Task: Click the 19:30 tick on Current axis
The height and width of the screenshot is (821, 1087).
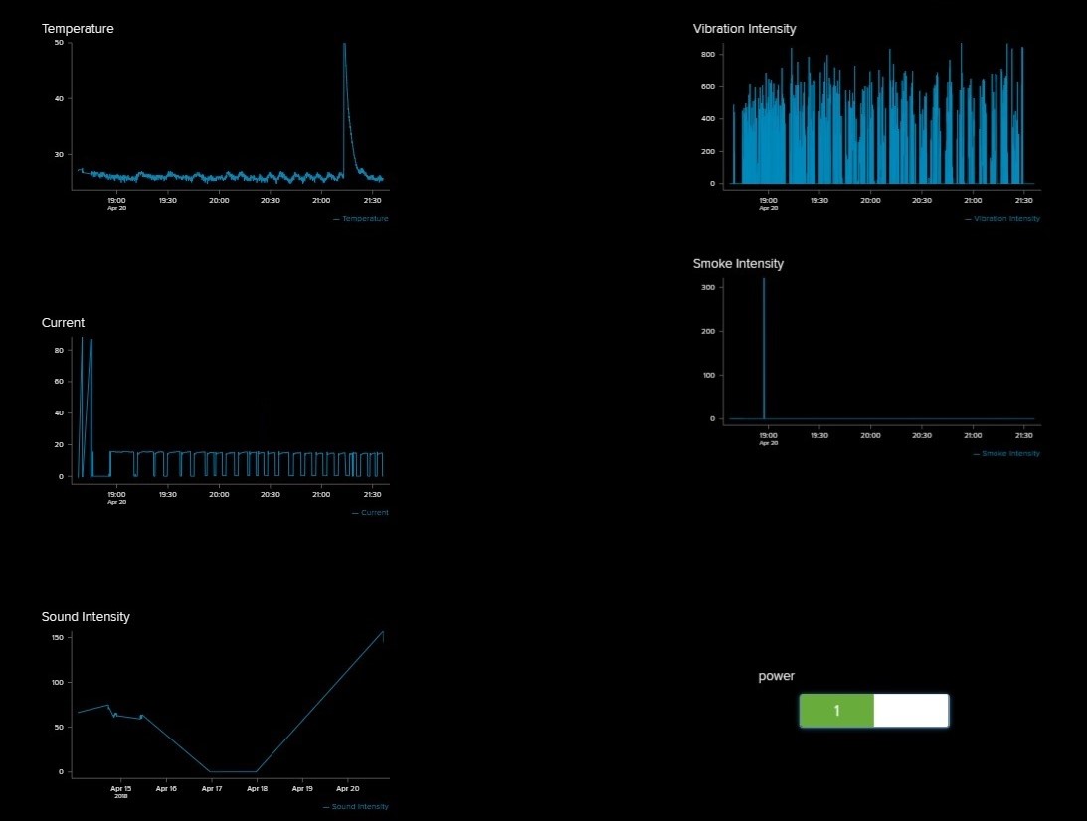Action: pyautogui.click(x=168, y=495)
